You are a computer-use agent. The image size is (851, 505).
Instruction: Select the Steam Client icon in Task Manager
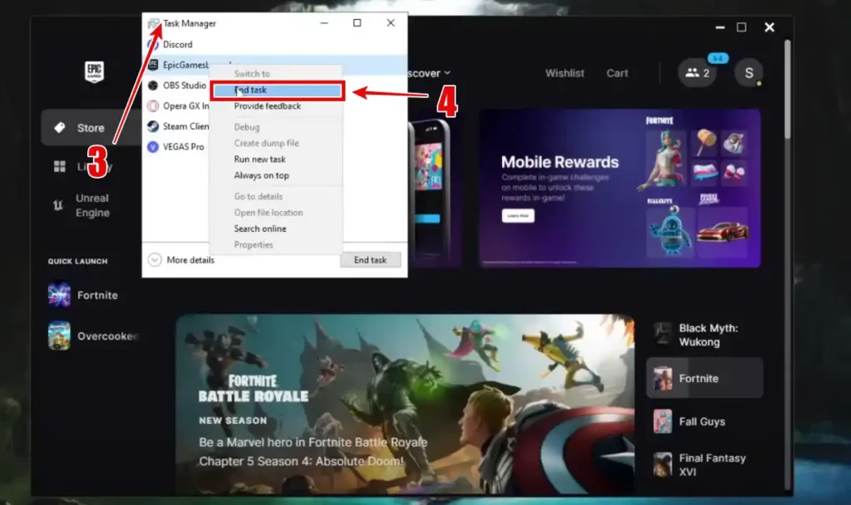click(153, 126)
